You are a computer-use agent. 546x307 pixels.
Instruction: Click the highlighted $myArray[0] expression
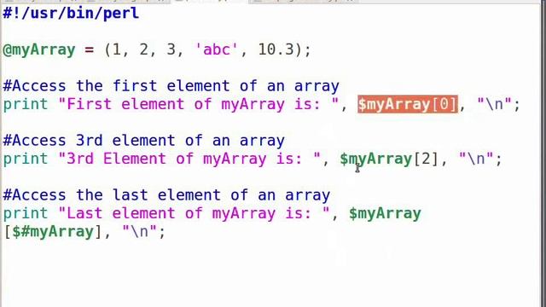coord(408,104)
